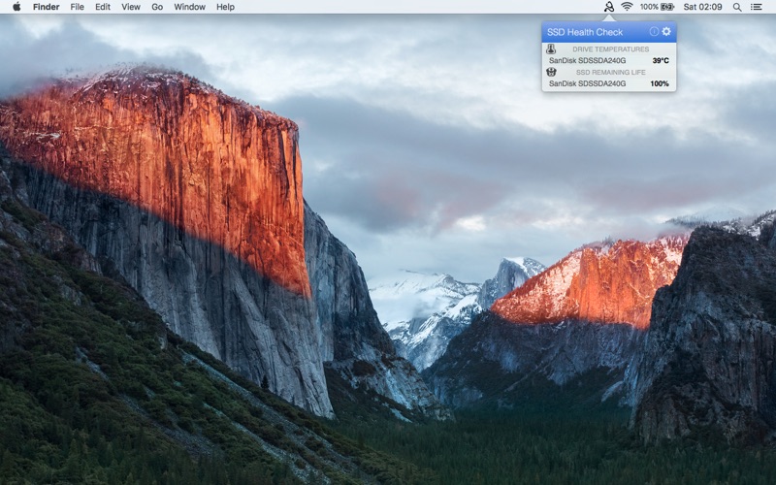The width and height of the screenshot is (776, 485).
Task: Open the Help menu
Action: 225,7
